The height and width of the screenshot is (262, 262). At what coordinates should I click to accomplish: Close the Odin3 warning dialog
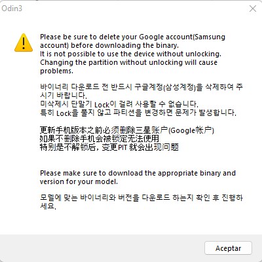click(253, 9)
